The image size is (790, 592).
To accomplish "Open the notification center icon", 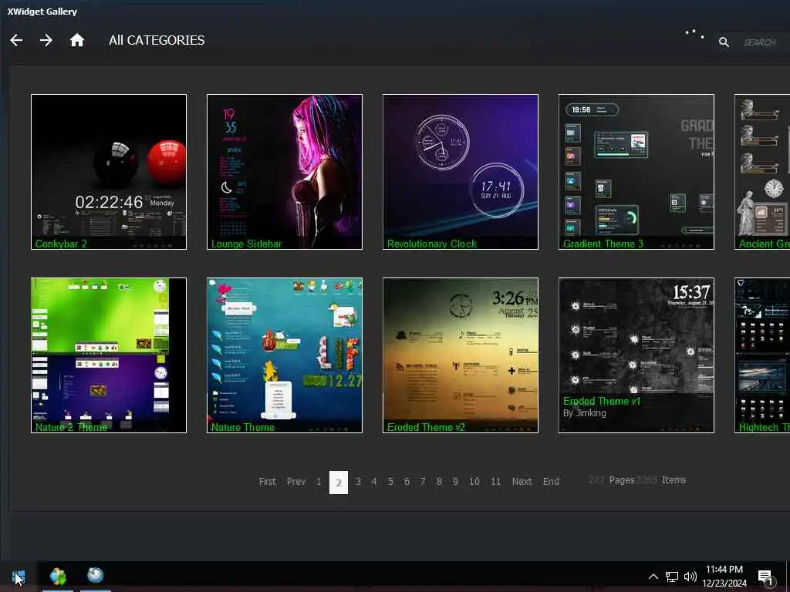I will tap(765, 577).
